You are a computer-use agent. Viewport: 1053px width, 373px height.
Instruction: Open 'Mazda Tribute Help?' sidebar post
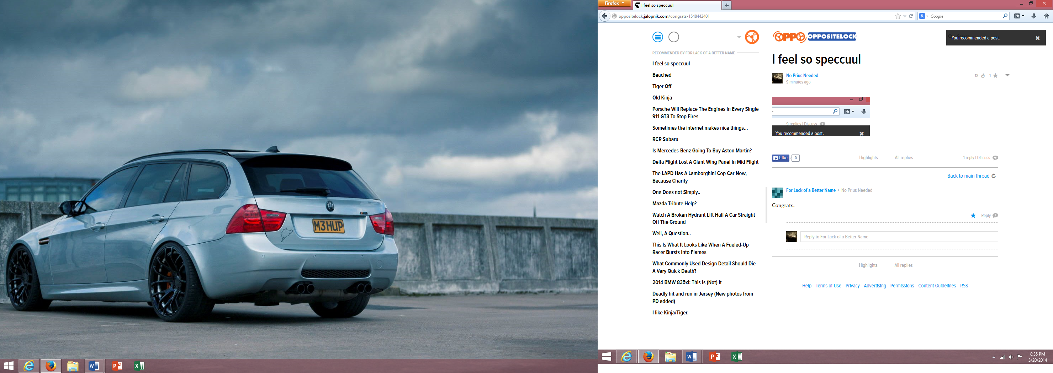[674, 204]
